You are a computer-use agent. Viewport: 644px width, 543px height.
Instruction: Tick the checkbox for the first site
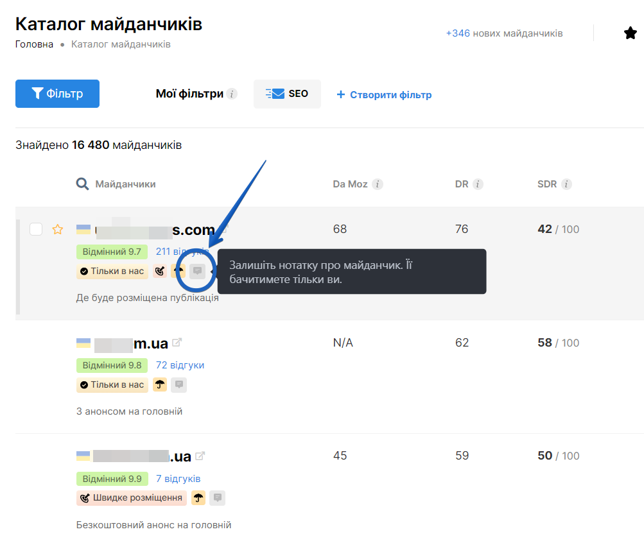click(x=36, y=229)
